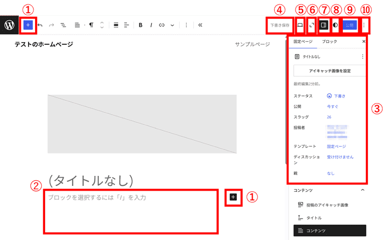The width and height of the screenshot is (390, 240).
Task: Click the blurred author name
Action: tap(337, 132)
